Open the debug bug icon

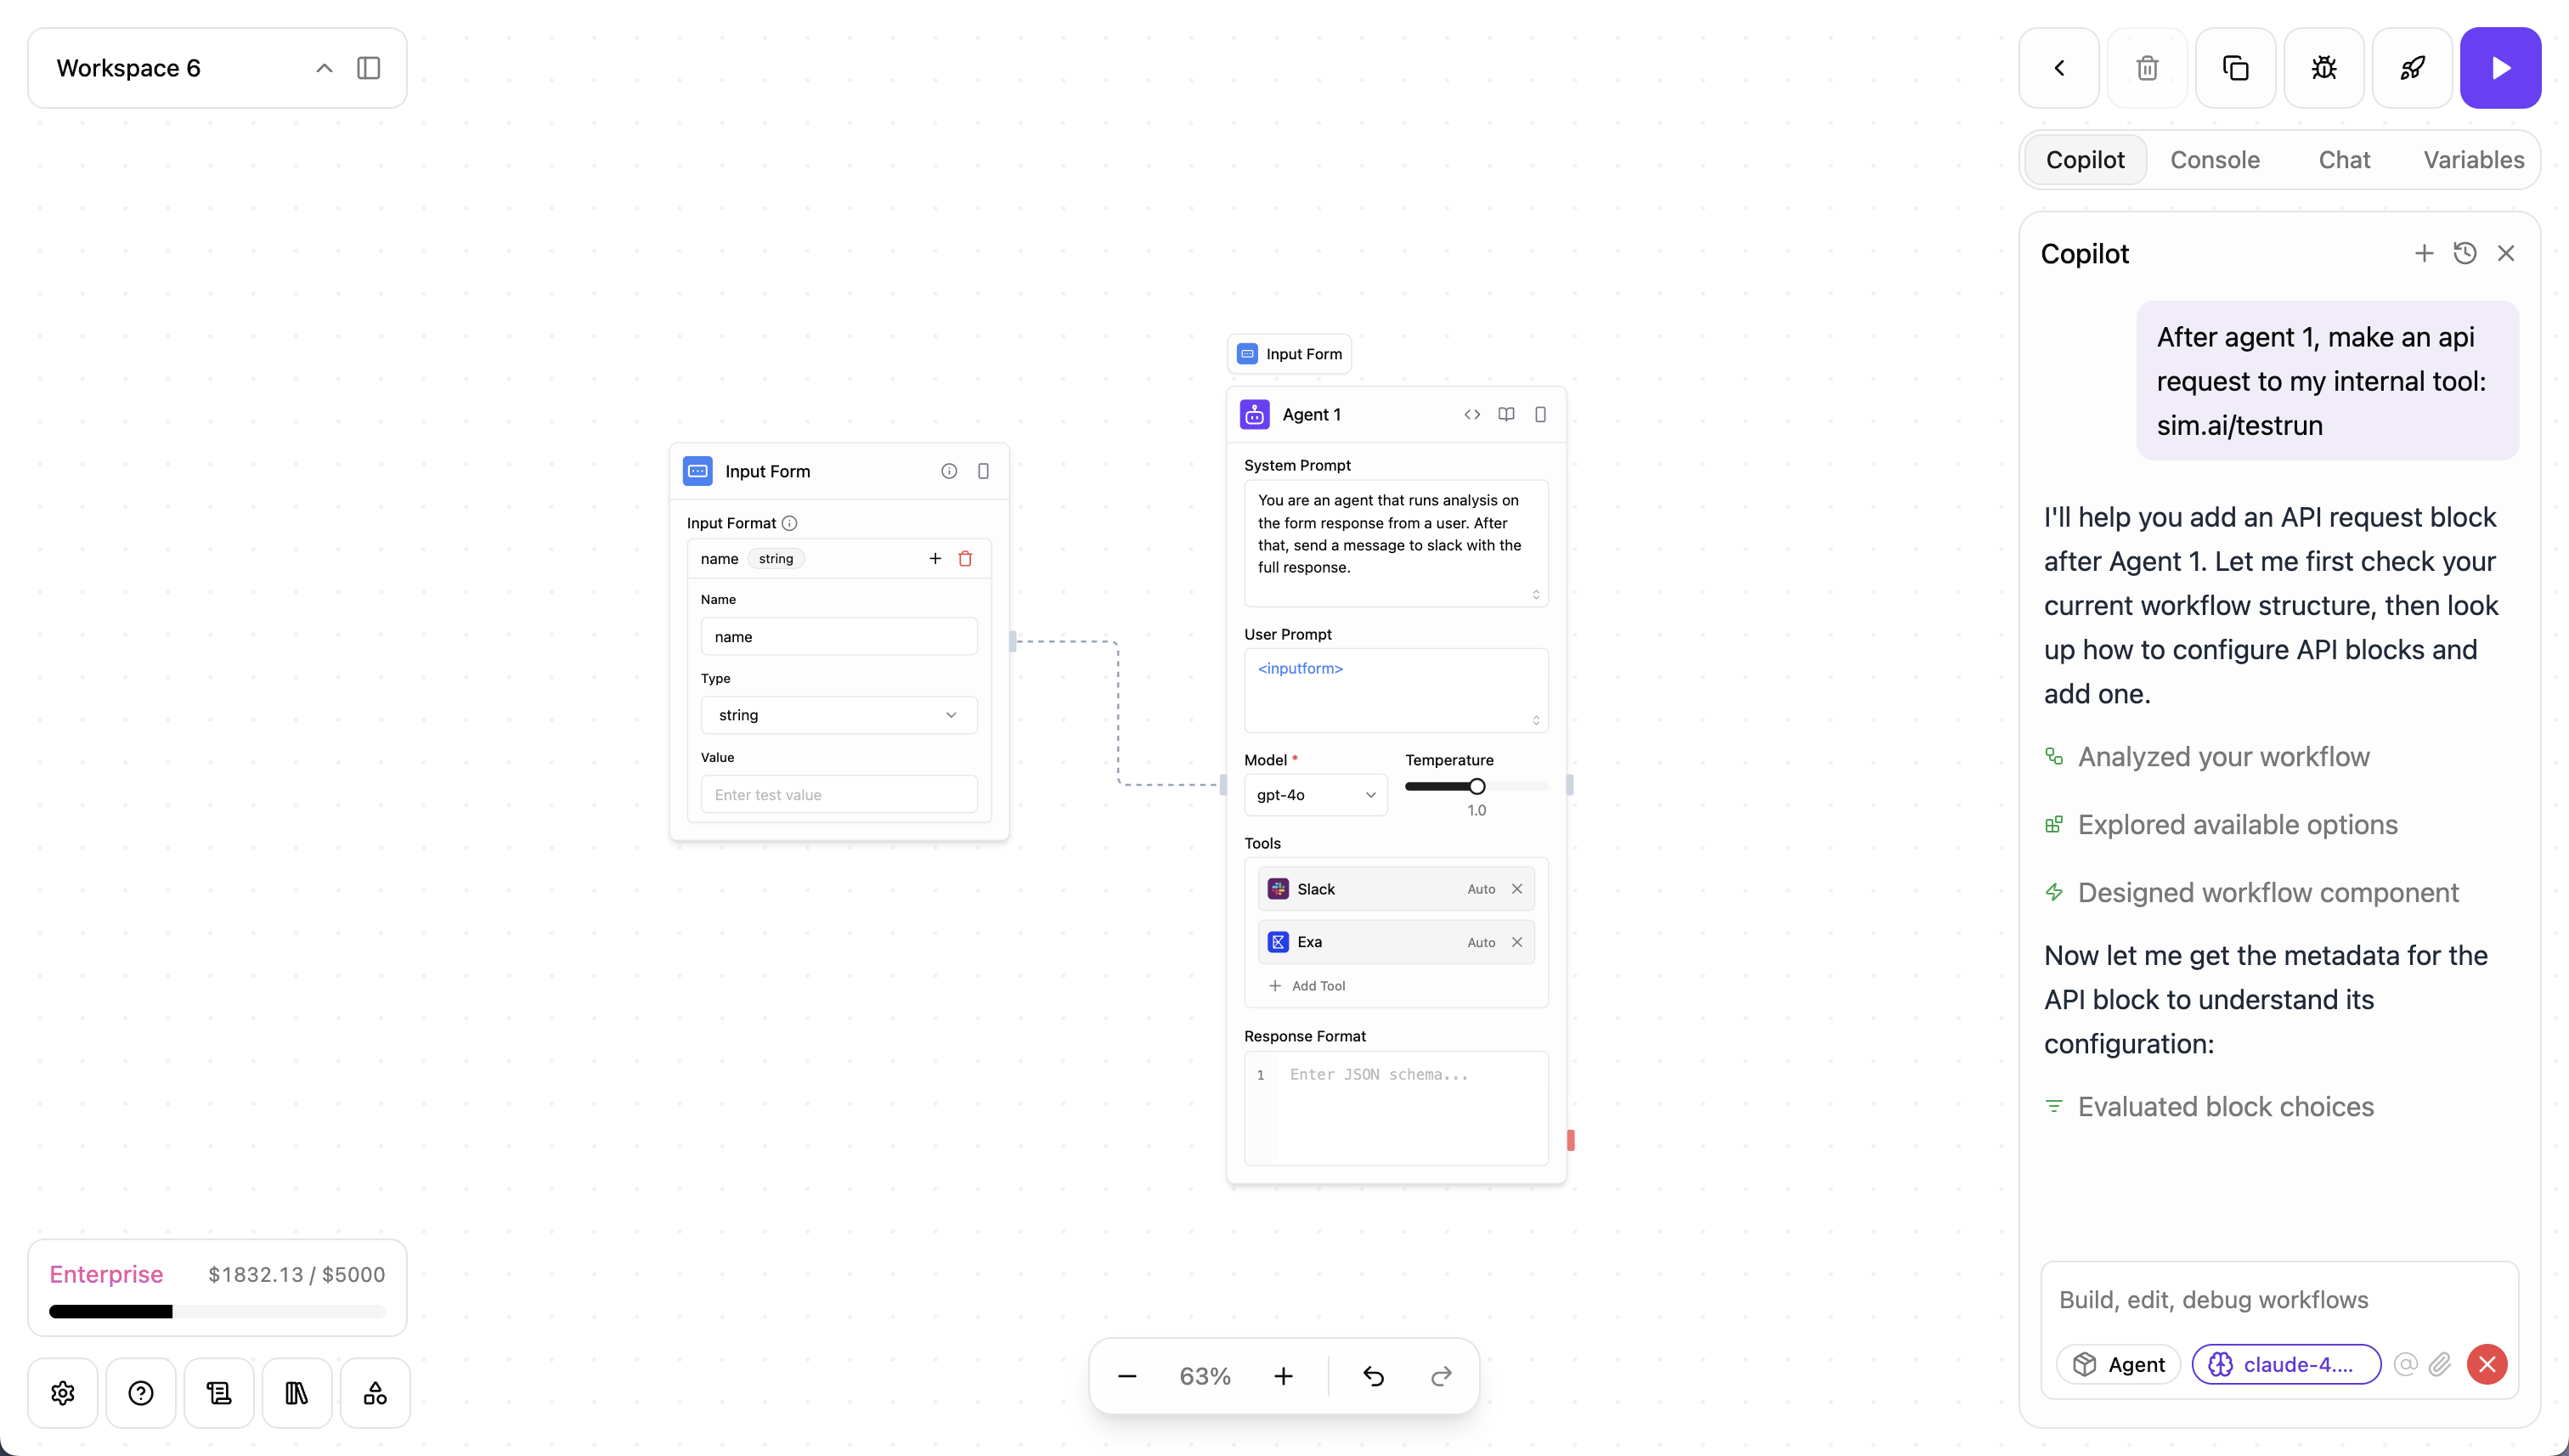[x=2323, y=68]
